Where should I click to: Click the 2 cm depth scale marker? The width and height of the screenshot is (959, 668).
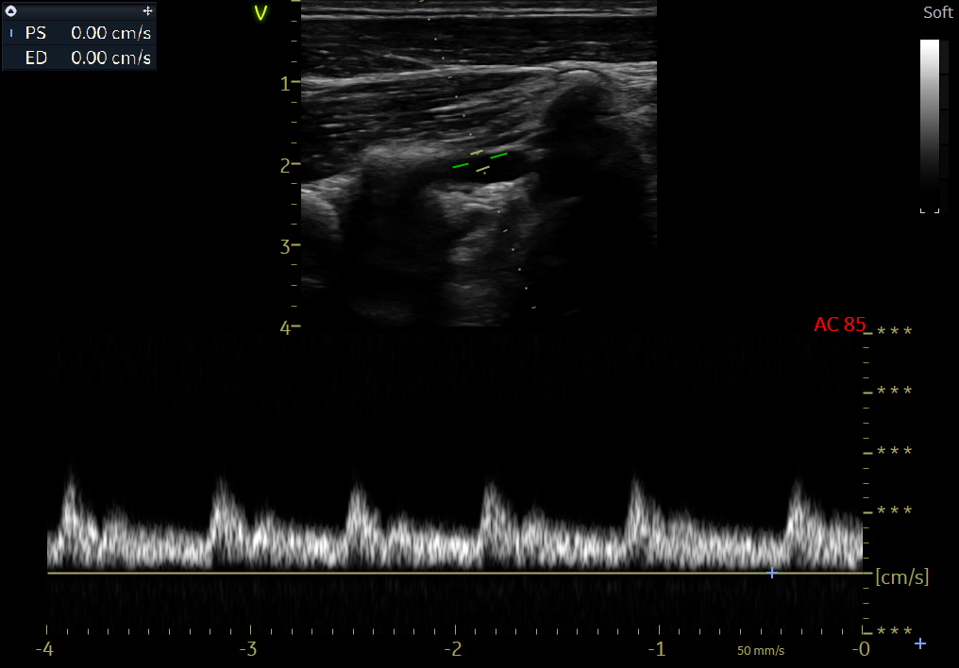(284, 164)
